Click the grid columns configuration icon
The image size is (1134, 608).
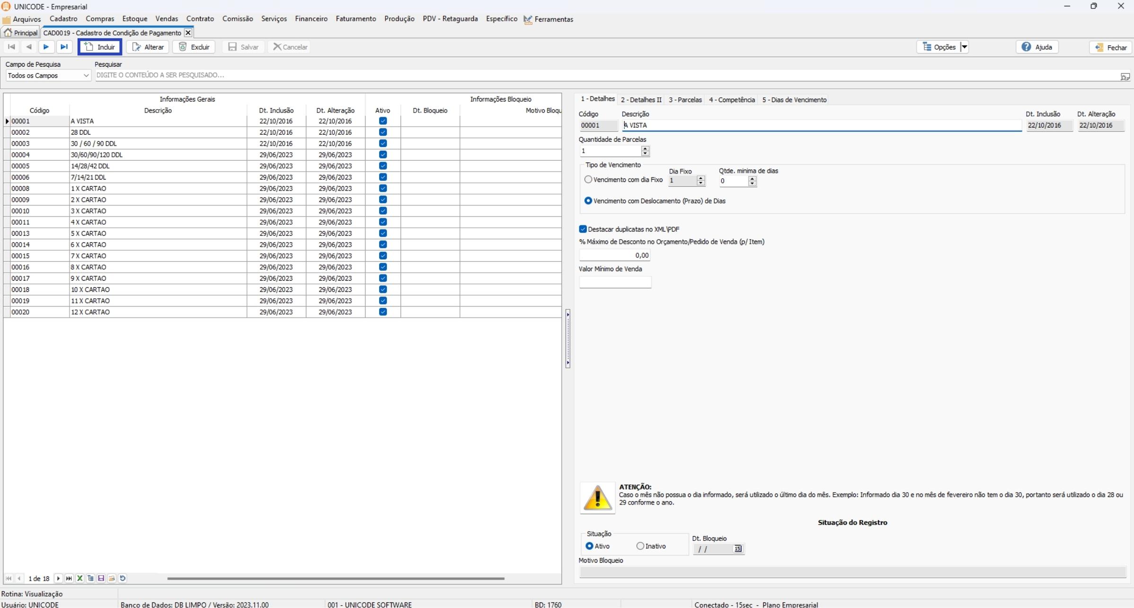90,578
